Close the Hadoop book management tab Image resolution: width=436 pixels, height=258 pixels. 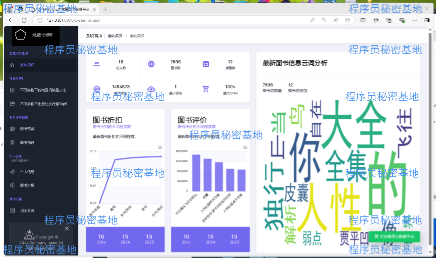coord(94,9)
